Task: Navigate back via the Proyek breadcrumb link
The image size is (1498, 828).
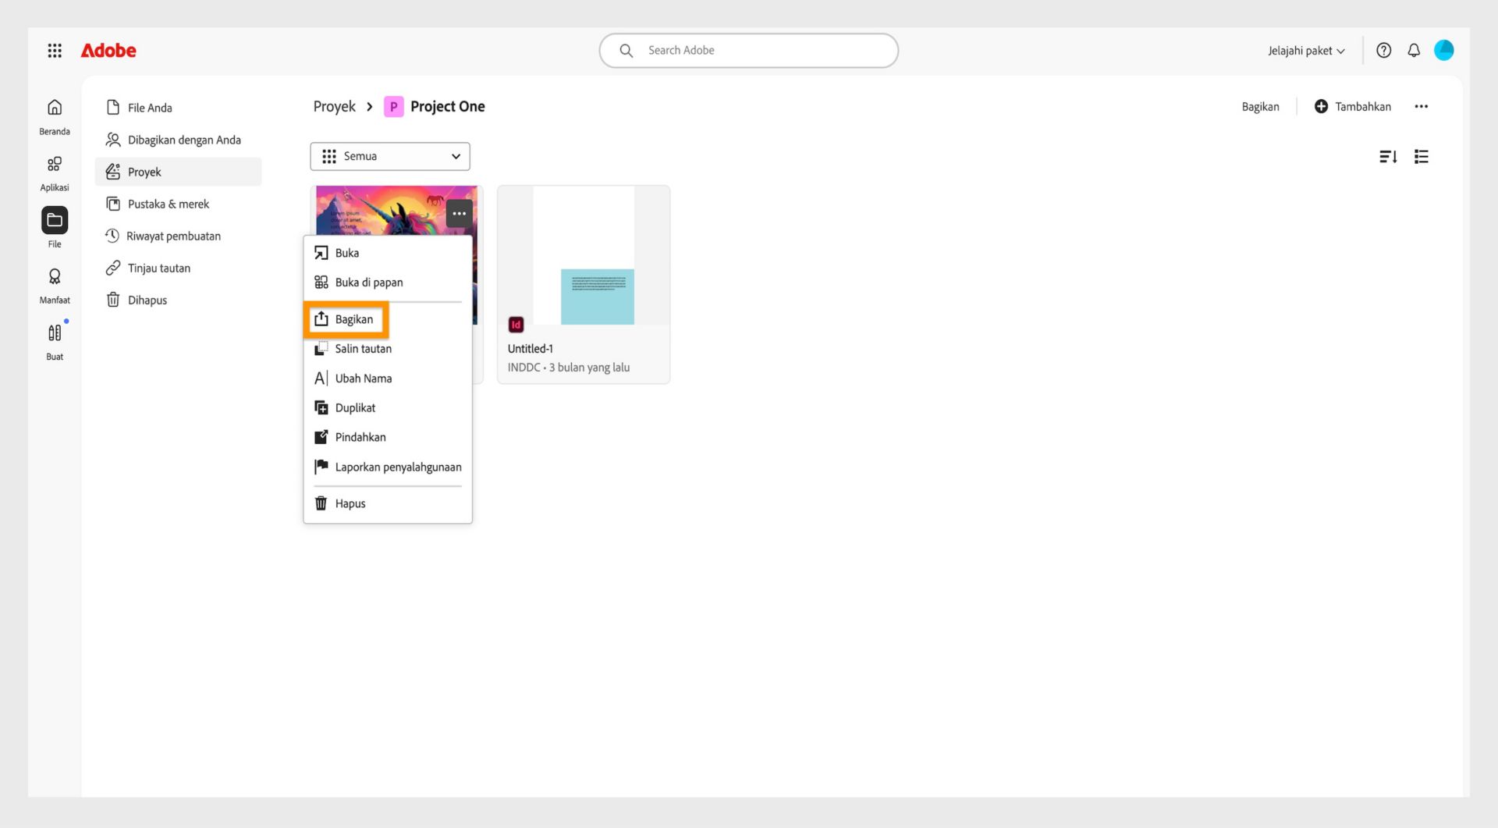Action: click(x=334, y=106)
